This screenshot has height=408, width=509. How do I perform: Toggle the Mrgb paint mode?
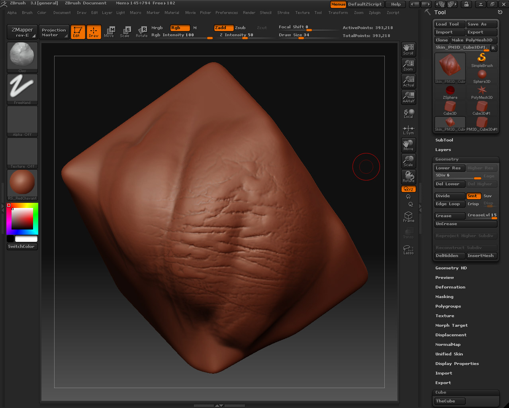pyautogui.click(x=157, y=28)
